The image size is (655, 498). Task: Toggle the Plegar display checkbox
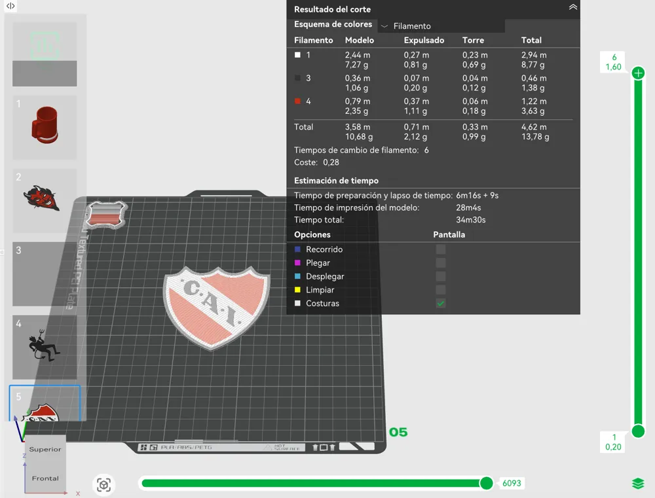coord(441,262)
